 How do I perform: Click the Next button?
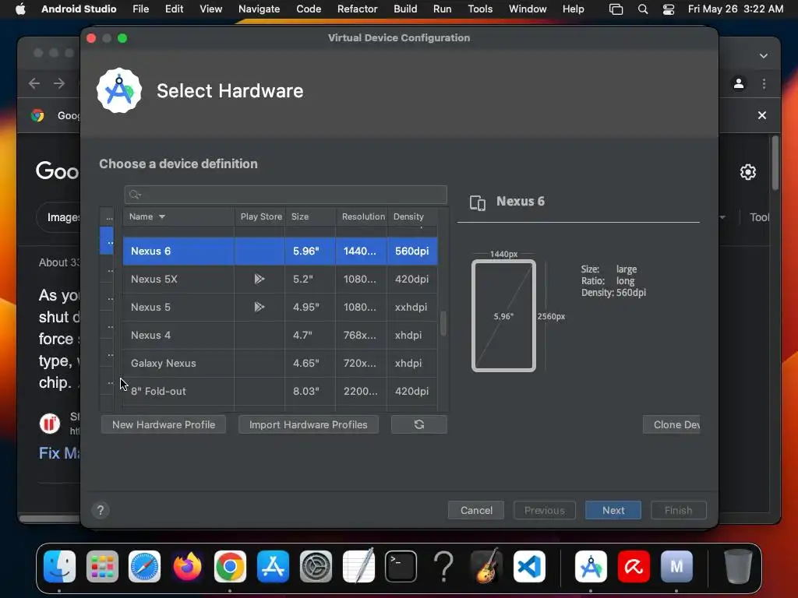[613, 510]
